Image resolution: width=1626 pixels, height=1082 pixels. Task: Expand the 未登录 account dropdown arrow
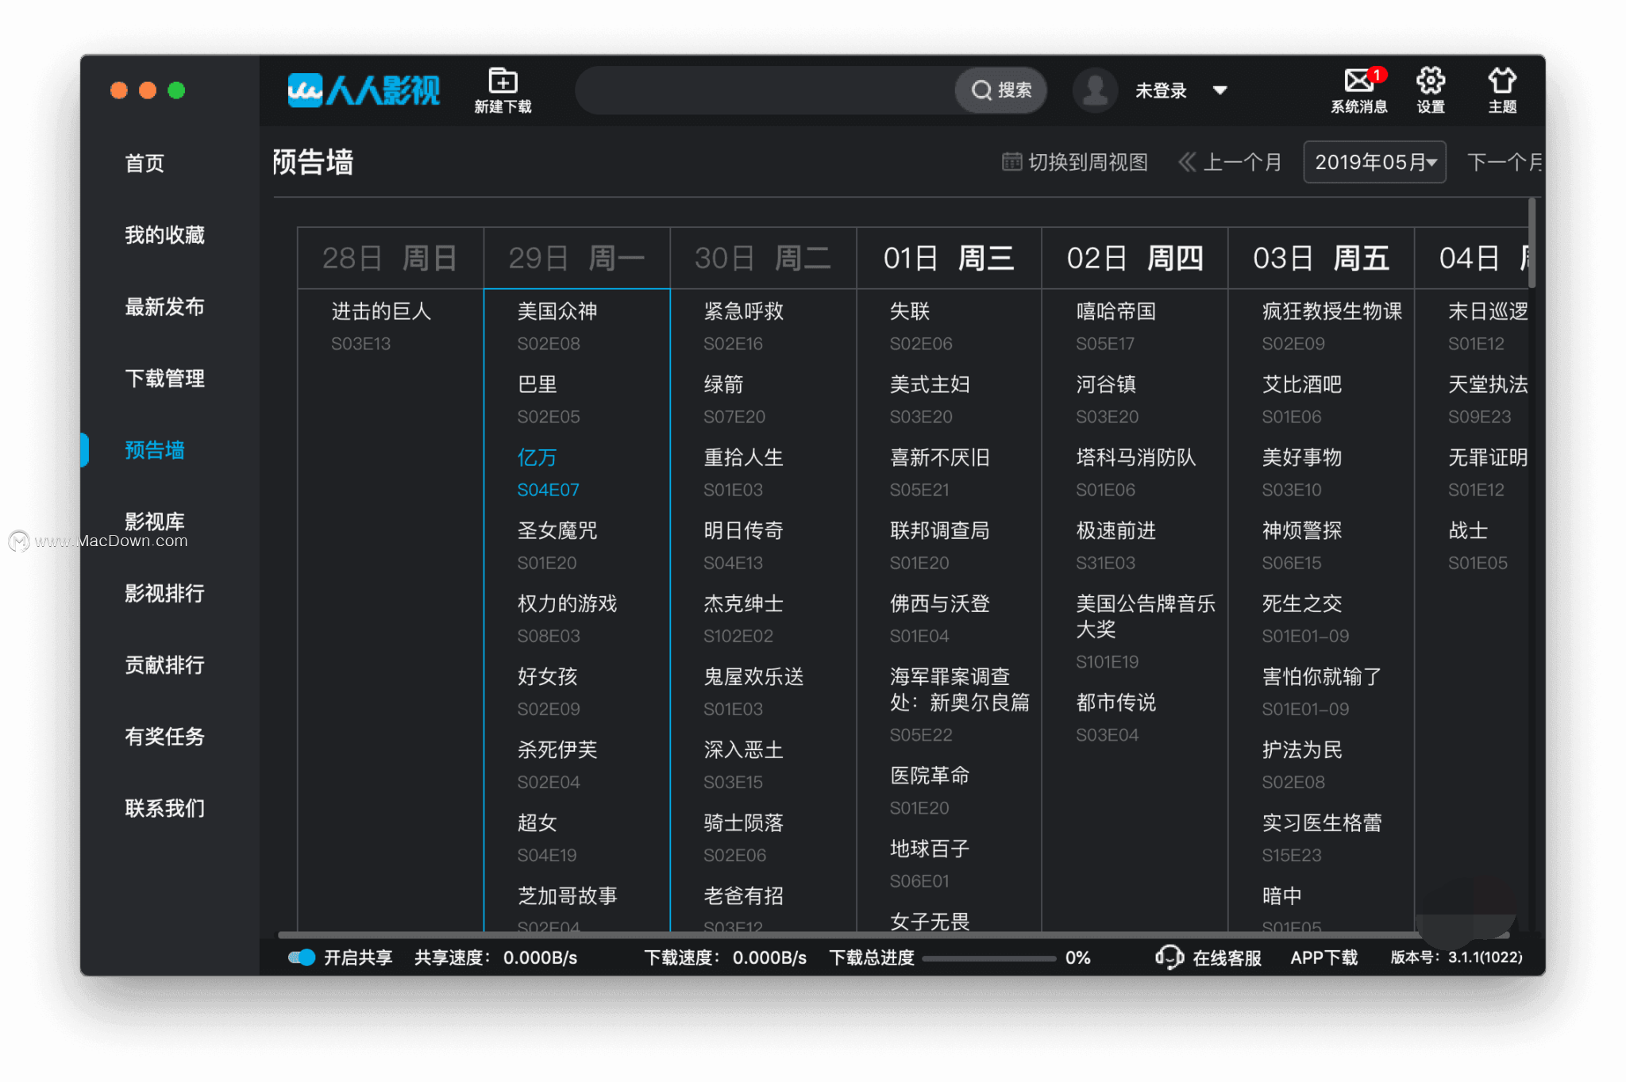pos(1220,90)
